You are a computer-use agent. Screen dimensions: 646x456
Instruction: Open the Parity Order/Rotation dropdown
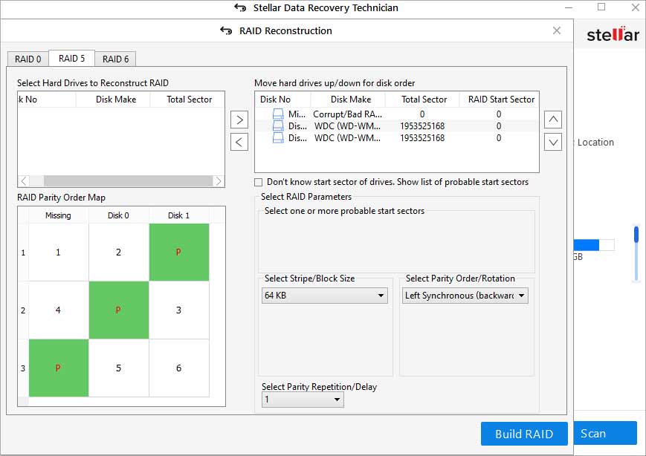tap(465, 296)
